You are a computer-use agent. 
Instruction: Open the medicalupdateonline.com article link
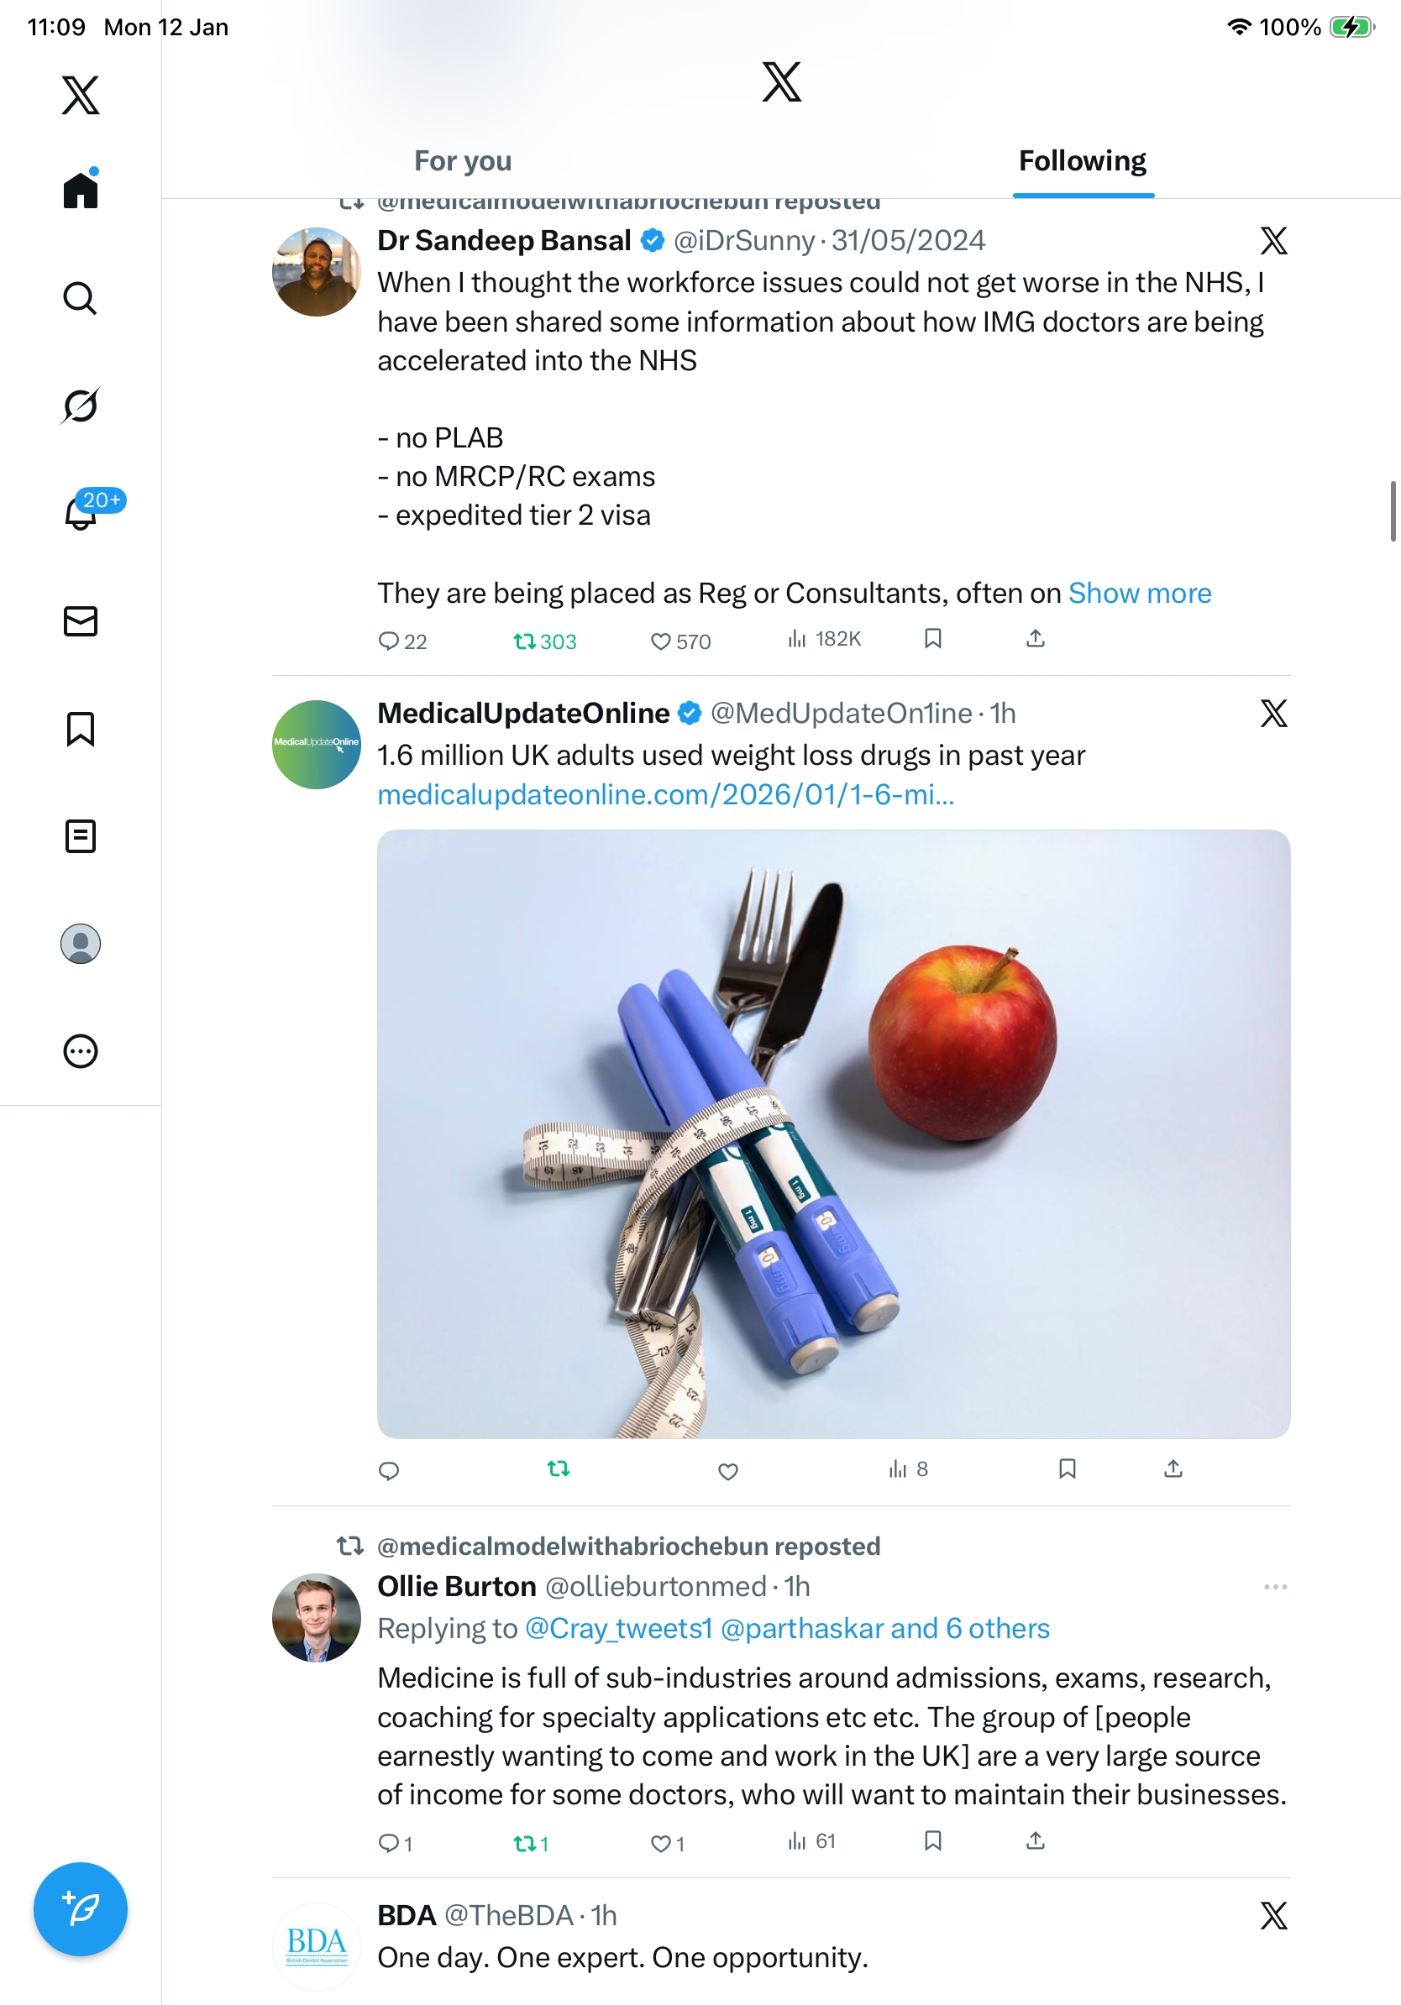(x=665, y=794)
